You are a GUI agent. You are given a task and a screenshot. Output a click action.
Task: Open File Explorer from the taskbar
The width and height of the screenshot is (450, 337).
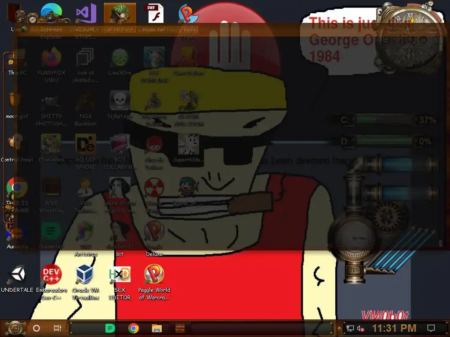tap(157, 328)
